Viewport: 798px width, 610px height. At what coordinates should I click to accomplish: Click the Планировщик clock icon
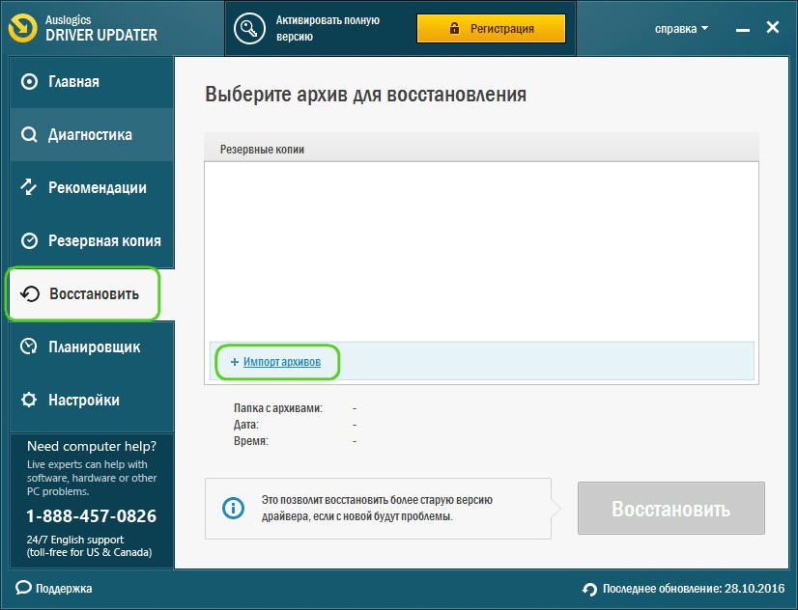[29, 347]
